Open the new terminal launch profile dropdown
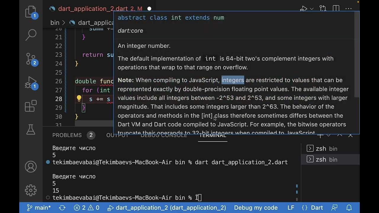Screen dimensions: 379x213 (x=328, y=135)
